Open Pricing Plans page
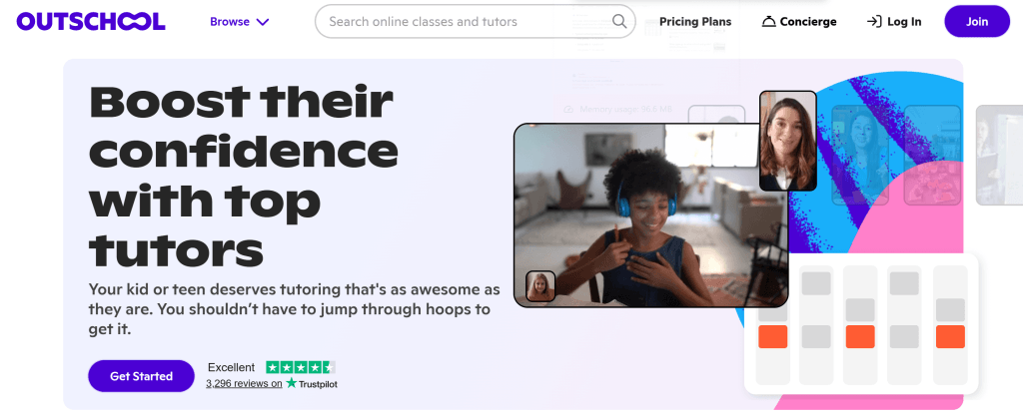The height and width of the screenshot is (416, 1023). (695, 22)
